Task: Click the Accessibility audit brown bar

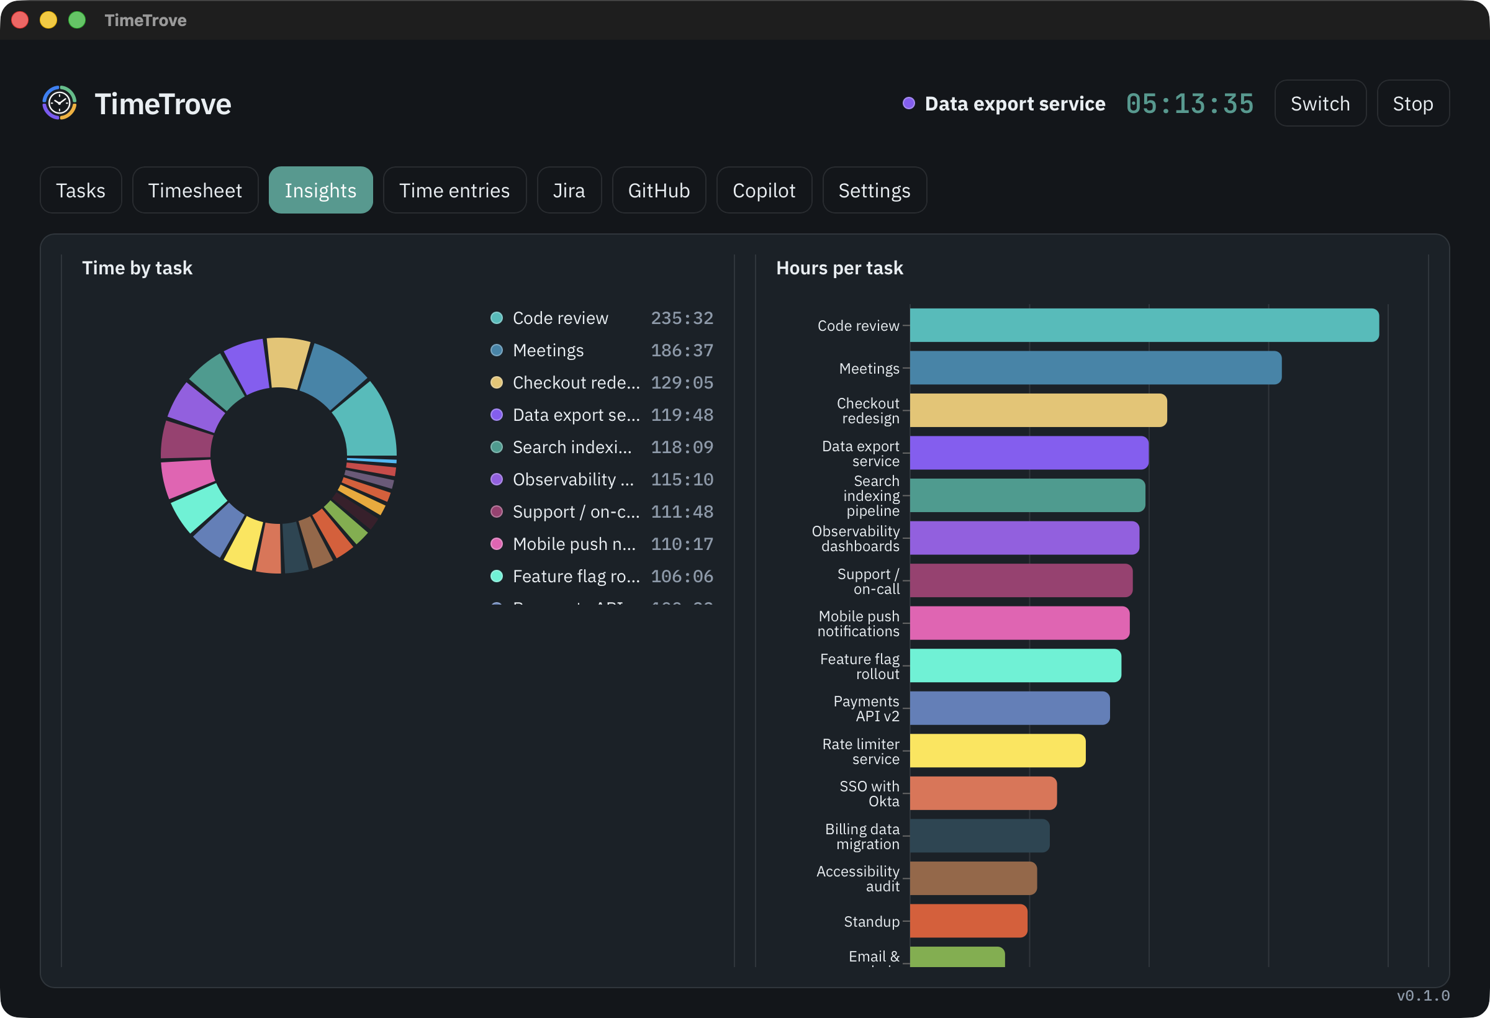Action: [x=973, y=878]
